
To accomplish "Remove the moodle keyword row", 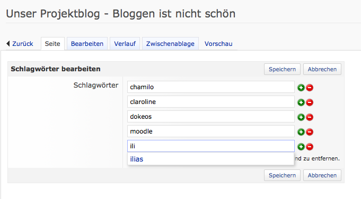I will [310, 132].
